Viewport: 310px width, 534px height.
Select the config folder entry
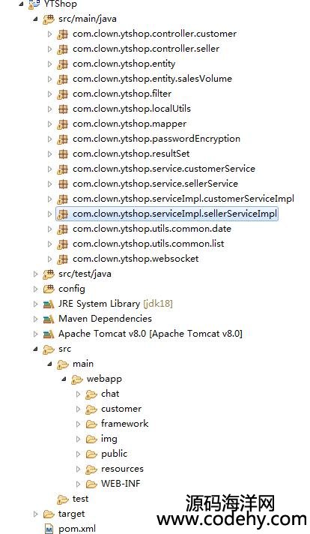click(x=72, y=289)
